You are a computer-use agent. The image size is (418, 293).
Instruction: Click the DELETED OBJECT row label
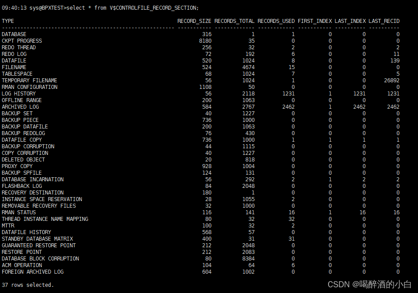(x=23, y=160)
